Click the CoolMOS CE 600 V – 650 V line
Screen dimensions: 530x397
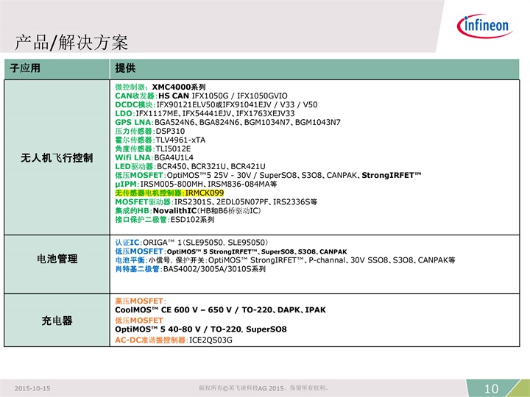tap(220, 310)
